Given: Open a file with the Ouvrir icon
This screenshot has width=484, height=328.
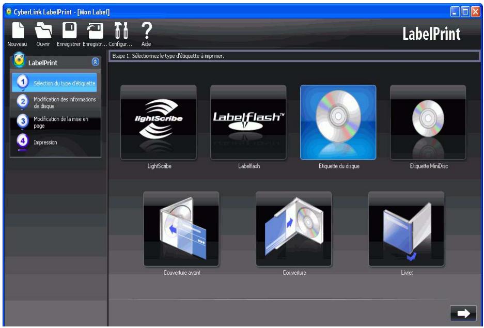Looking at the screenshot, I should coord(43,30).
